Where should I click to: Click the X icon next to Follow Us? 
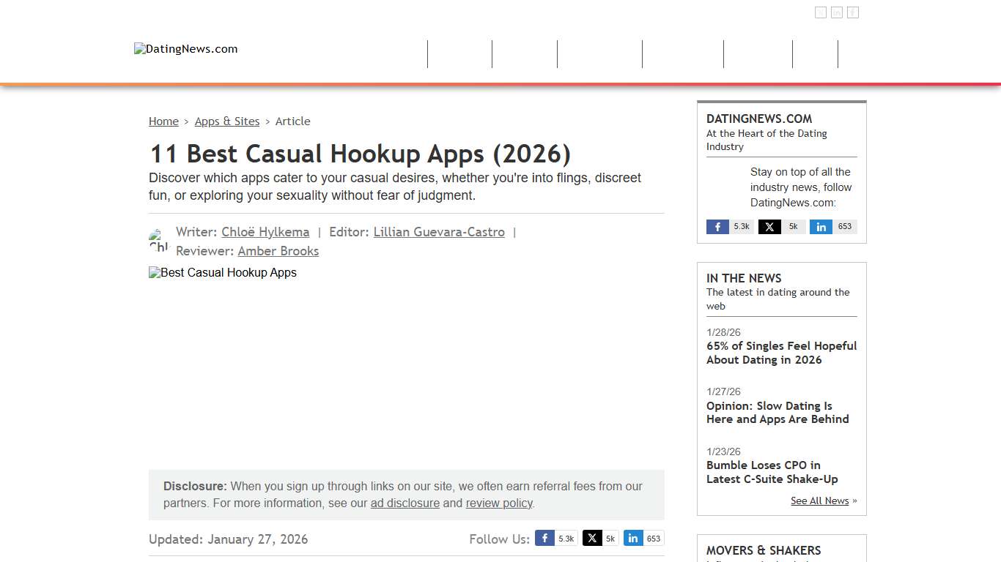coord(600,538)
